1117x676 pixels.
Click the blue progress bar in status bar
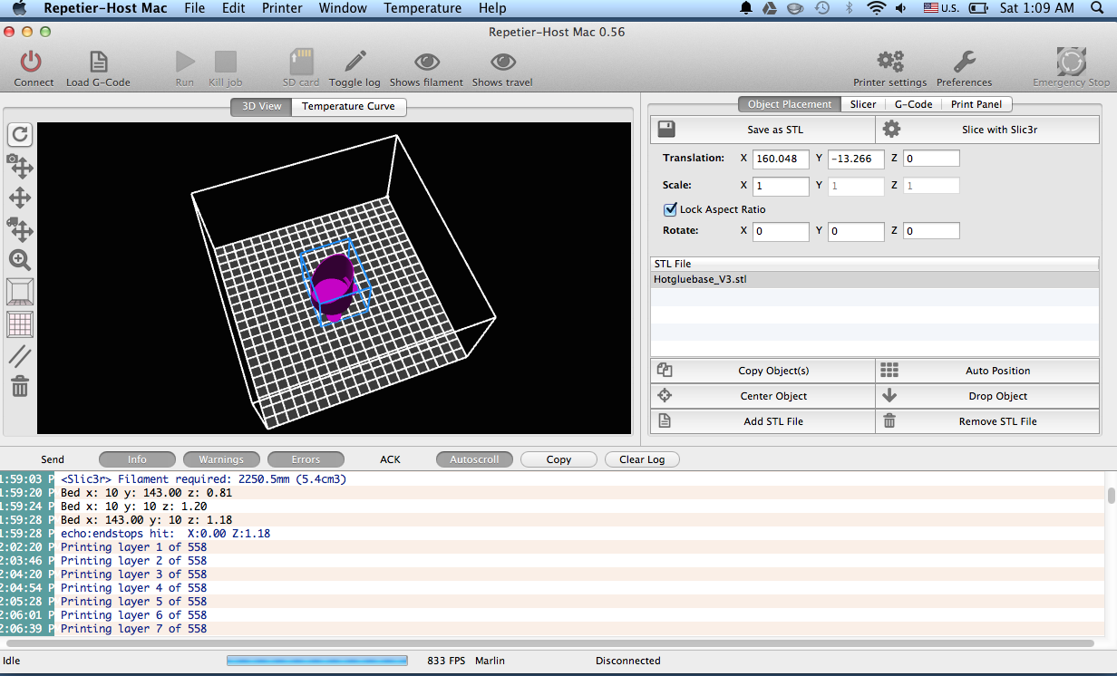[316, 661]
